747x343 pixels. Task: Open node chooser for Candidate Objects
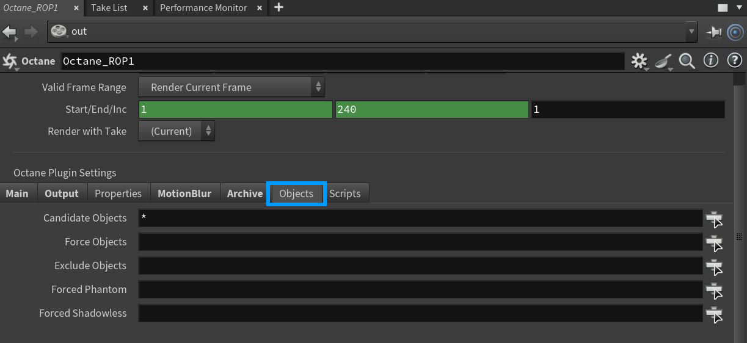pos(714,219)
